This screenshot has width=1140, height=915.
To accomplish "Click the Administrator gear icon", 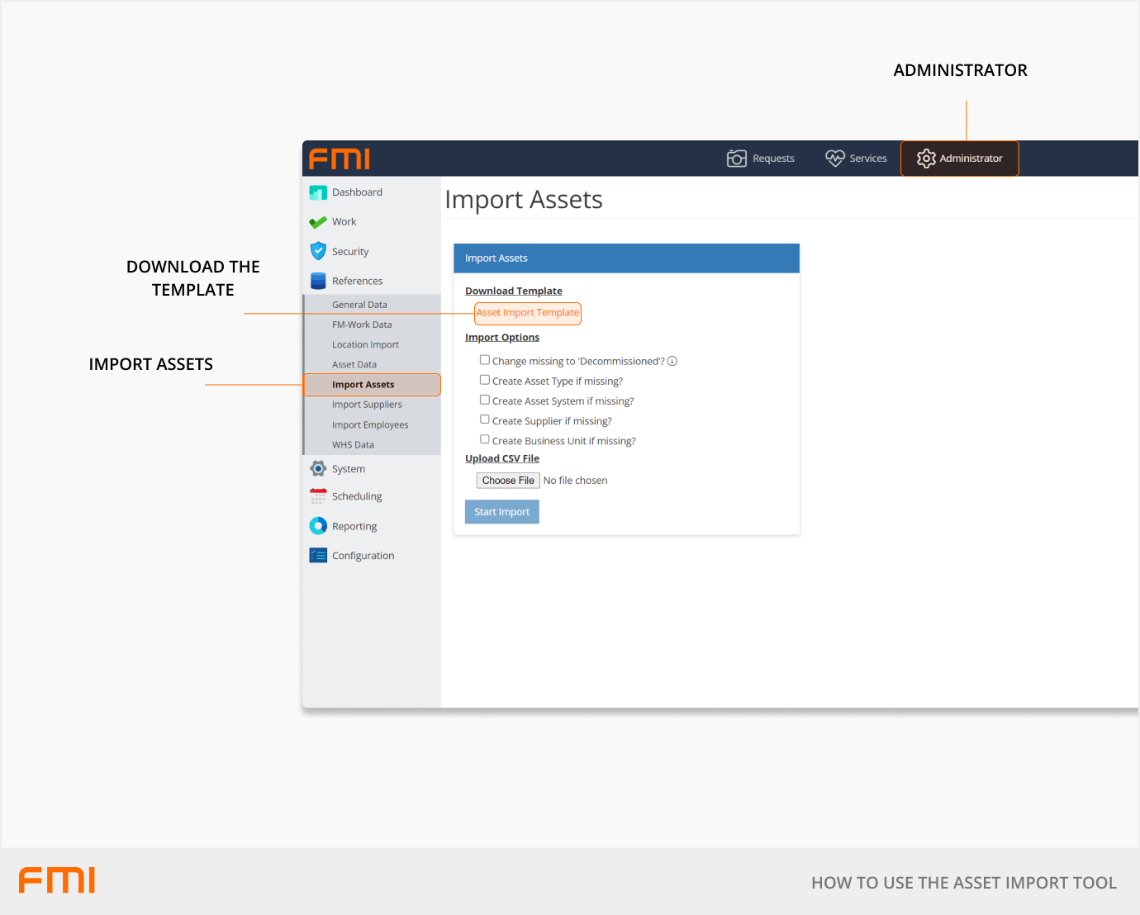I will point(926,159).
